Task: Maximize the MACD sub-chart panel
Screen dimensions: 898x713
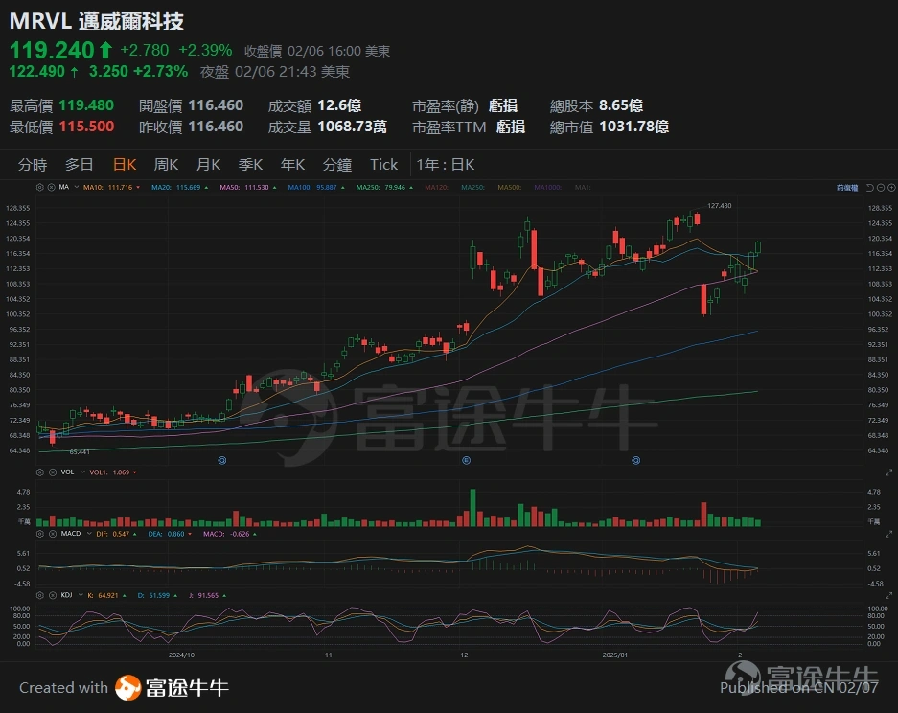Action: [888, 534]
